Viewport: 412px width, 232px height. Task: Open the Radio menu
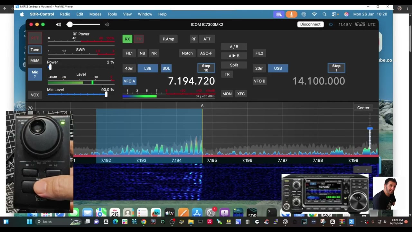(65, 14)
